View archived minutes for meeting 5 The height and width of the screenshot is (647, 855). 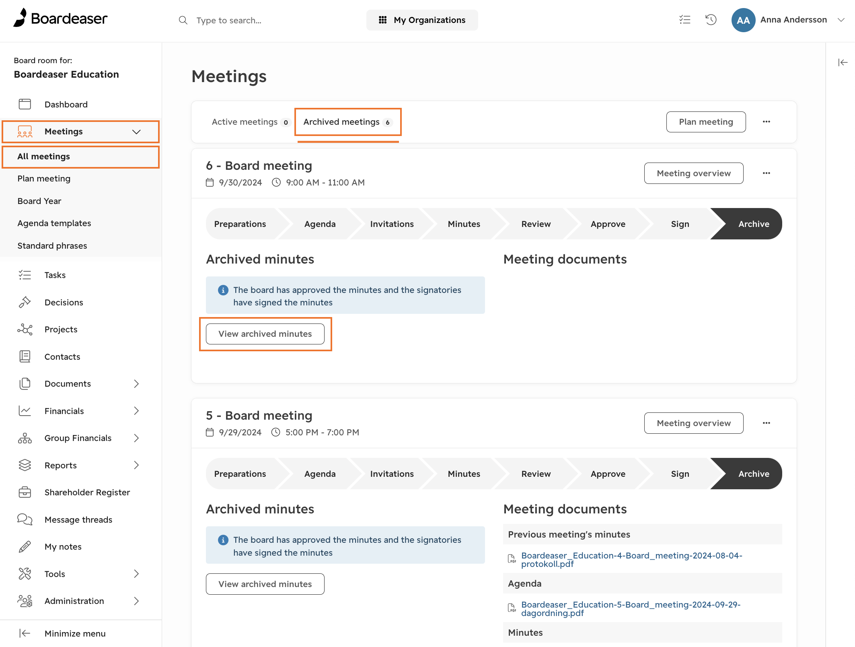pos(265,584)
